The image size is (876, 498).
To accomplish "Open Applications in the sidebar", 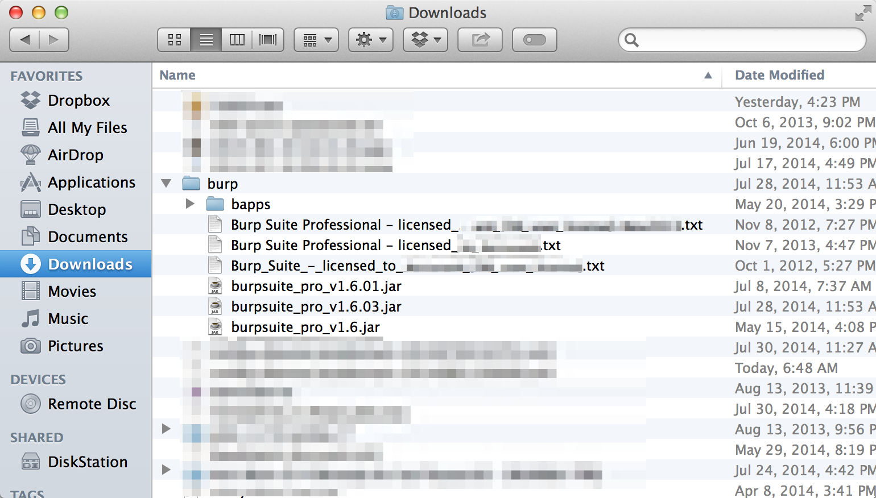I will click(91, 182).
